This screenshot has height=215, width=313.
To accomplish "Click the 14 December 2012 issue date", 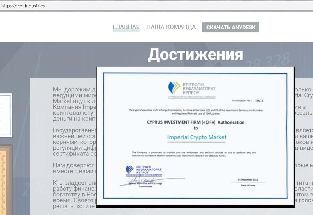I will (248, 179).
